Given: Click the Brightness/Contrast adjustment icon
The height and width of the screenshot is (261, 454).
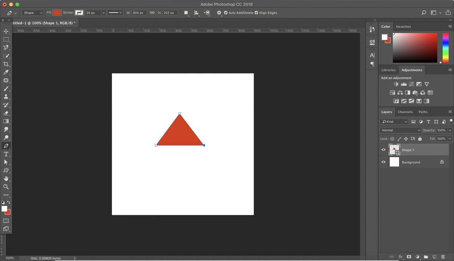Looking at the screenshot, I should pyautogui.click(x=396, y=84).
